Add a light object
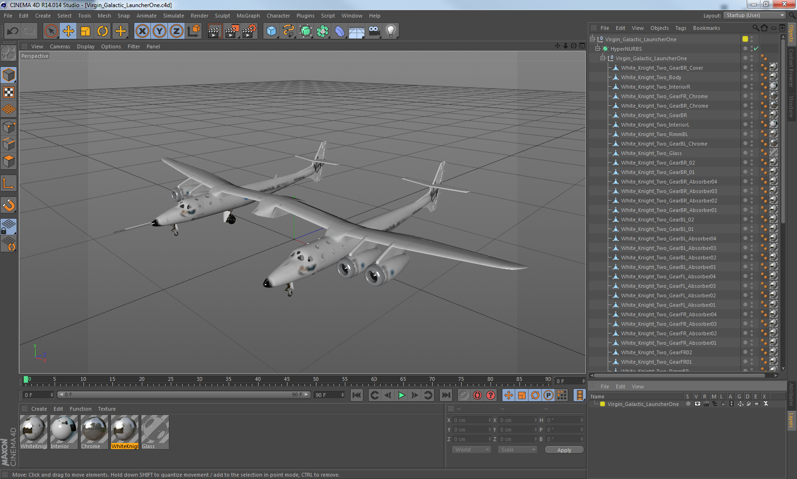The width and height of the screenshot is (797, 479). 391,31
